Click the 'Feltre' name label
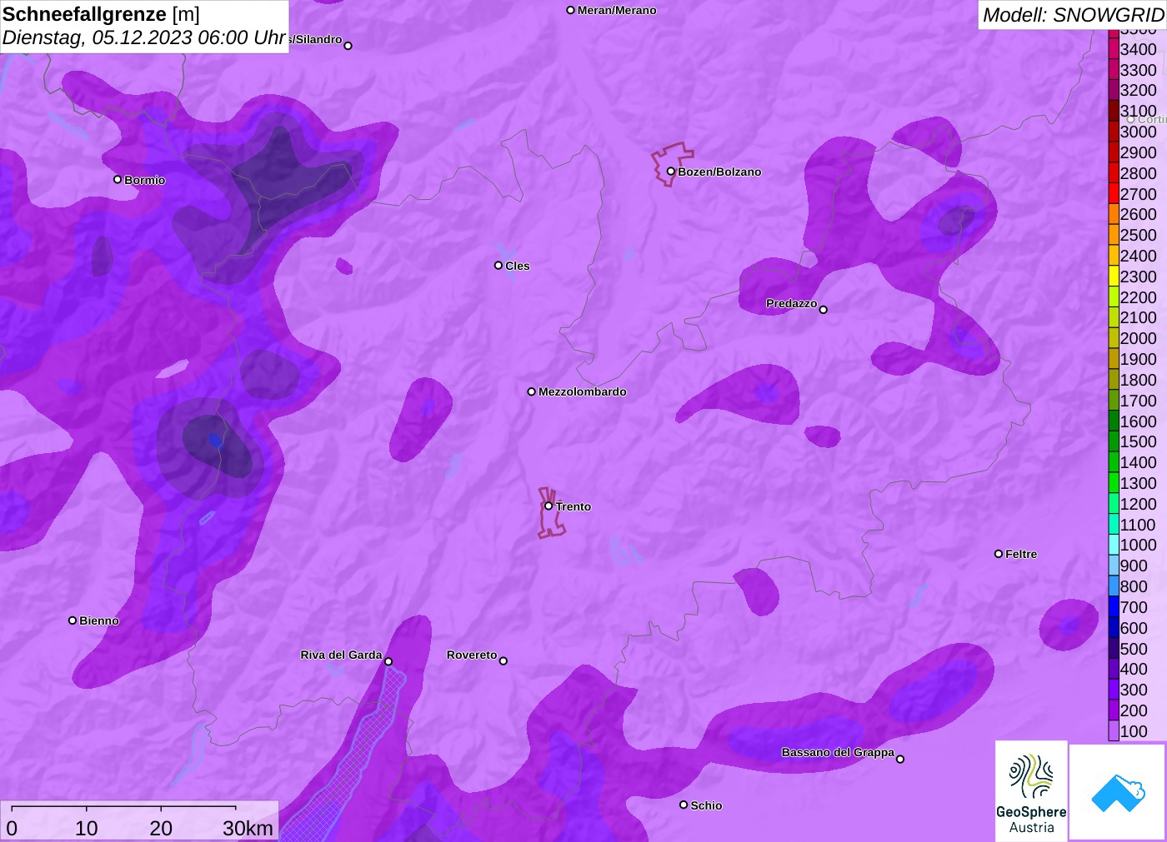 tap(1021, 554)
